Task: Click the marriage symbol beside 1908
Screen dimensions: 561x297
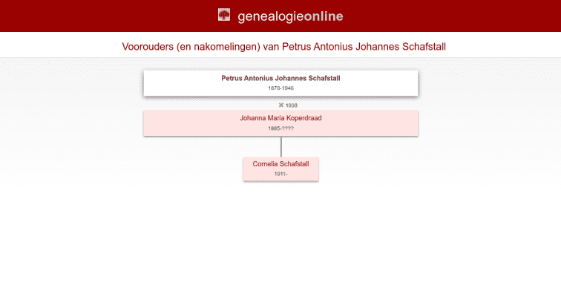Action: click(x=281, y=105)
